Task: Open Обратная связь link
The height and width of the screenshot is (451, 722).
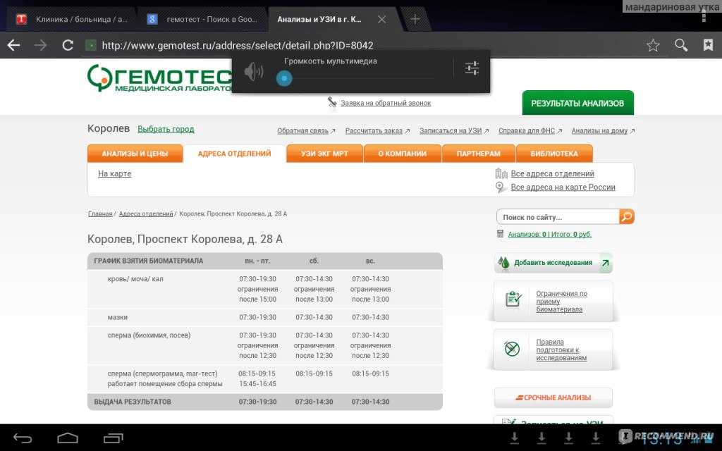Action: (x=302, y=130)
